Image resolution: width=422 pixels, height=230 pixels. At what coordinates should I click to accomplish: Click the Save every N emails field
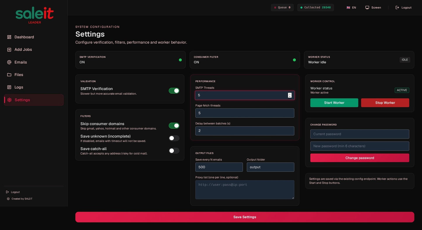click(219, 167)
